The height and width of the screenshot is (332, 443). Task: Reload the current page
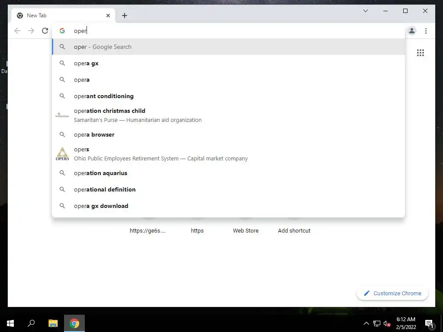point(45,31)
